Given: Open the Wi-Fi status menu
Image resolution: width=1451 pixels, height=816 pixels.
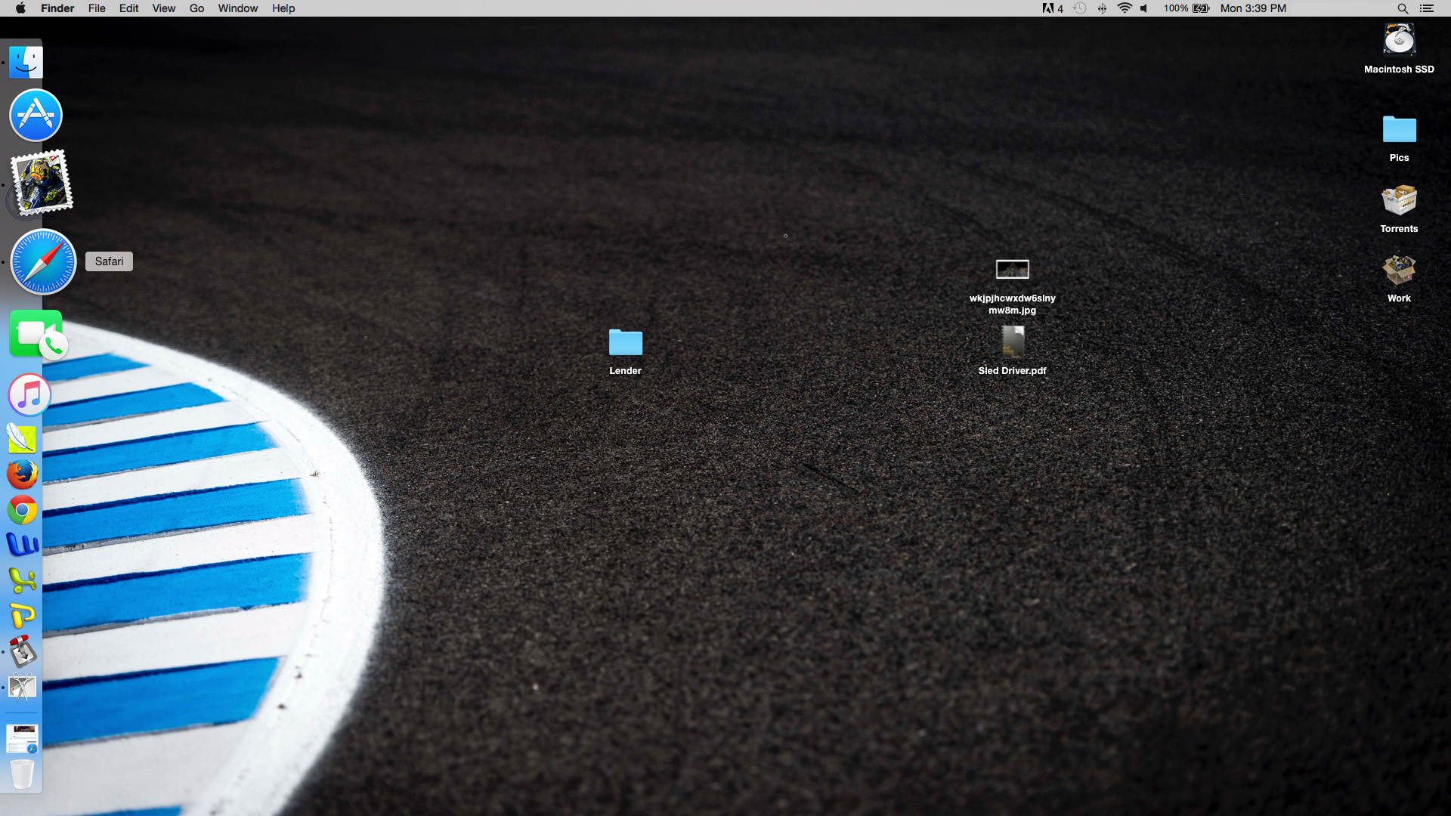Looking at the screenshot, I should (1125, 8).
